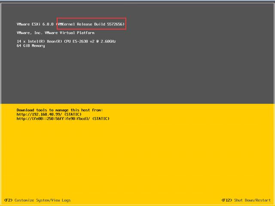Click the http://192.168.40.99/ management address
The image size is (275, 206).
[39, 115]
